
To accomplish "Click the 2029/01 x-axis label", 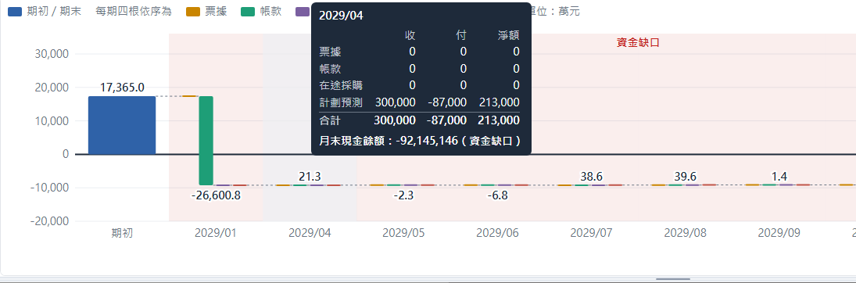I will click(x=216, y=233).
